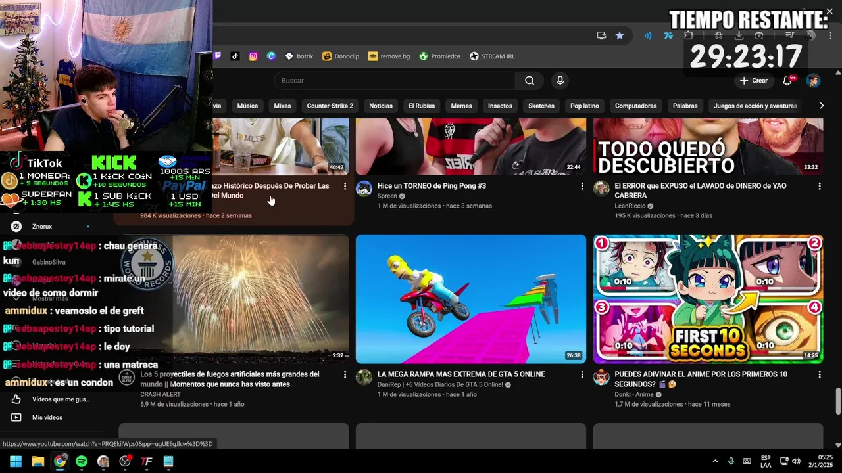The width and height of the screenshot is (842, 473).
Task: Open the Promiedos bookmark
Action: pyautogui.click(x=440, y=56)
